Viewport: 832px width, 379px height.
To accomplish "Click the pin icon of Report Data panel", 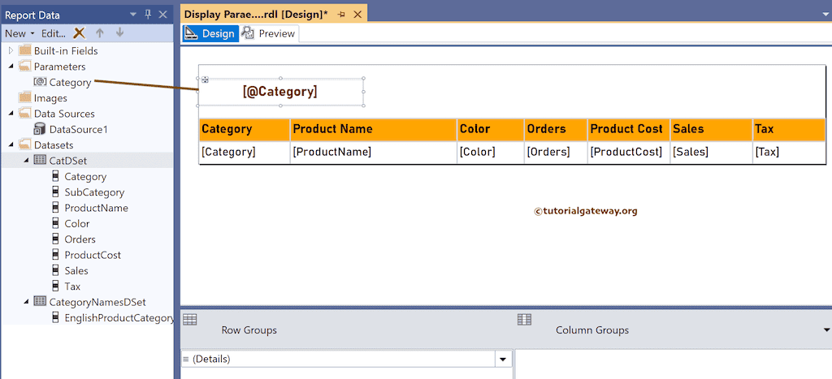I will [148, 15].
